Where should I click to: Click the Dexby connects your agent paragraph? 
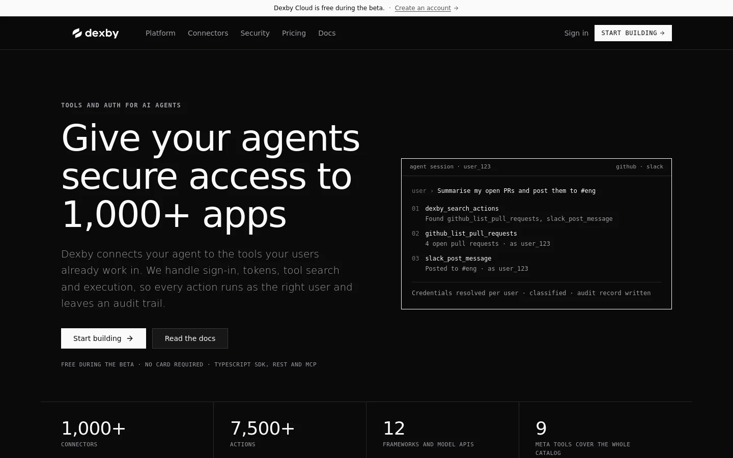click(x=207, y=279)
